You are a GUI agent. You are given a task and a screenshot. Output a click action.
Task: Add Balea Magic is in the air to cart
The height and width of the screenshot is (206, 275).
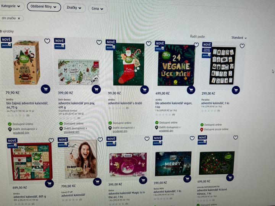pos(143,180)
